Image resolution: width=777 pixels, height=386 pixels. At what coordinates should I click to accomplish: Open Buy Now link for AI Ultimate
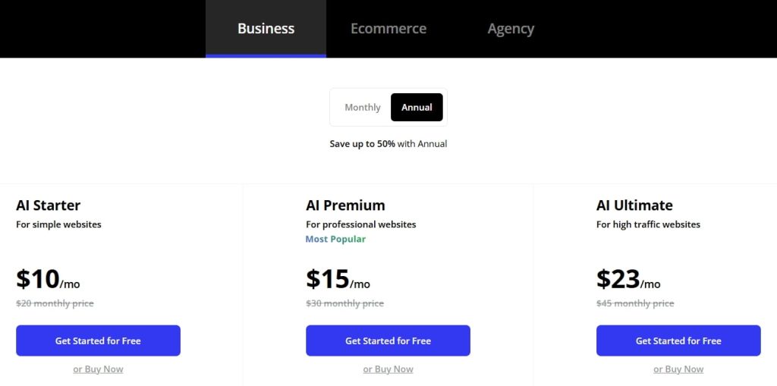coord(678,369)
